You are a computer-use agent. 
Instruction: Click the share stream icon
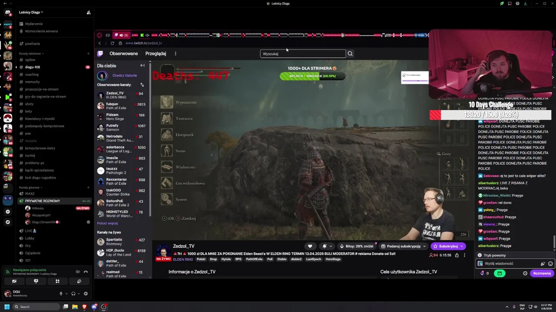tap(457, 255)
